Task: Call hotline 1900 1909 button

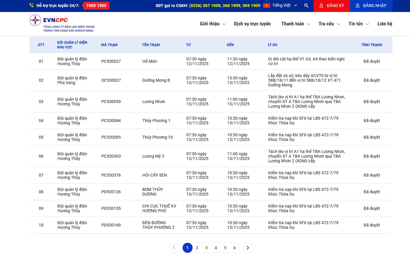Action: click(x=96, y=6)
